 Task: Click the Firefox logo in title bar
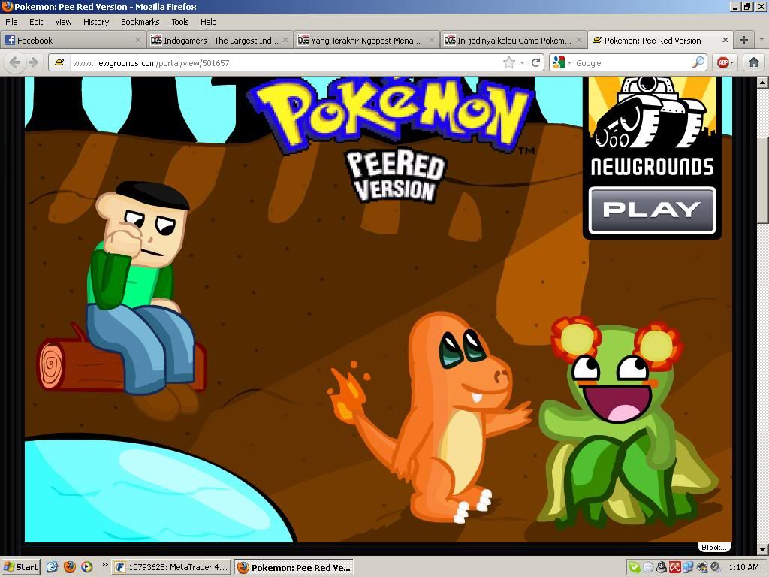(7, 6)
